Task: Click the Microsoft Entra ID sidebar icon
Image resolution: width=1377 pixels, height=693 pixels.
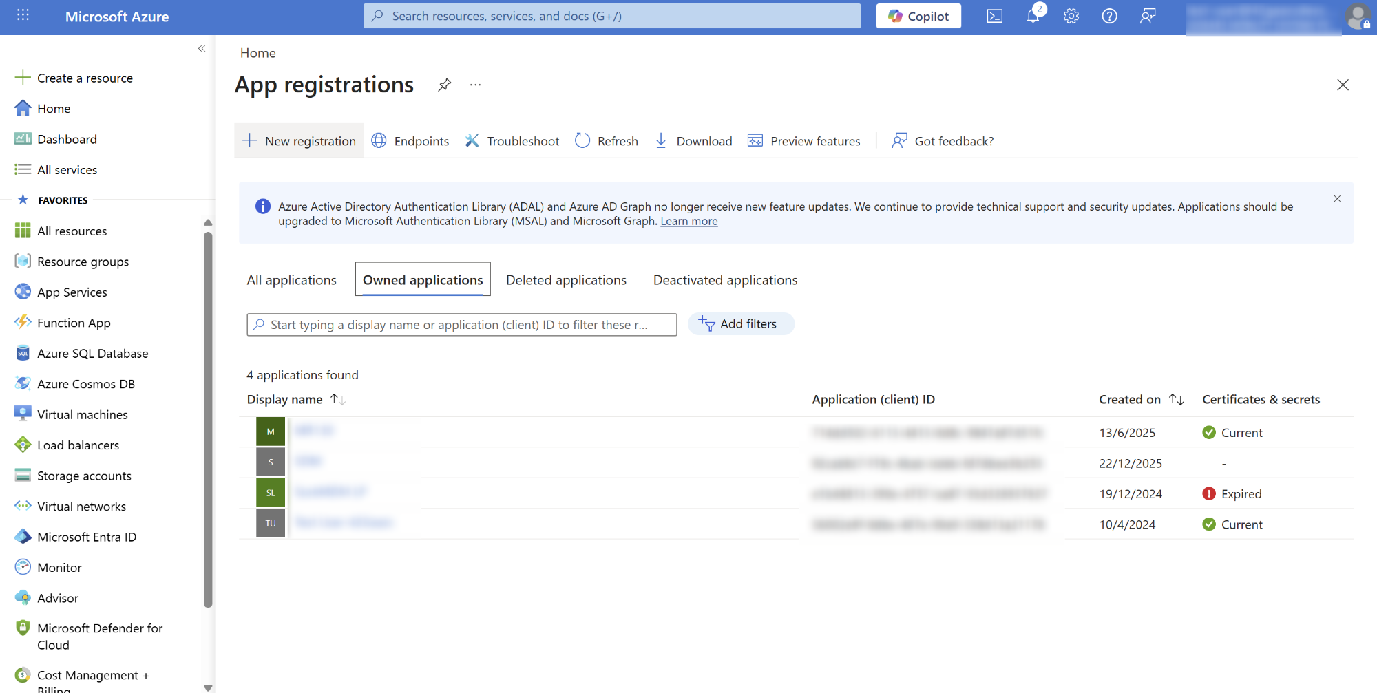Action: point(23,537)
